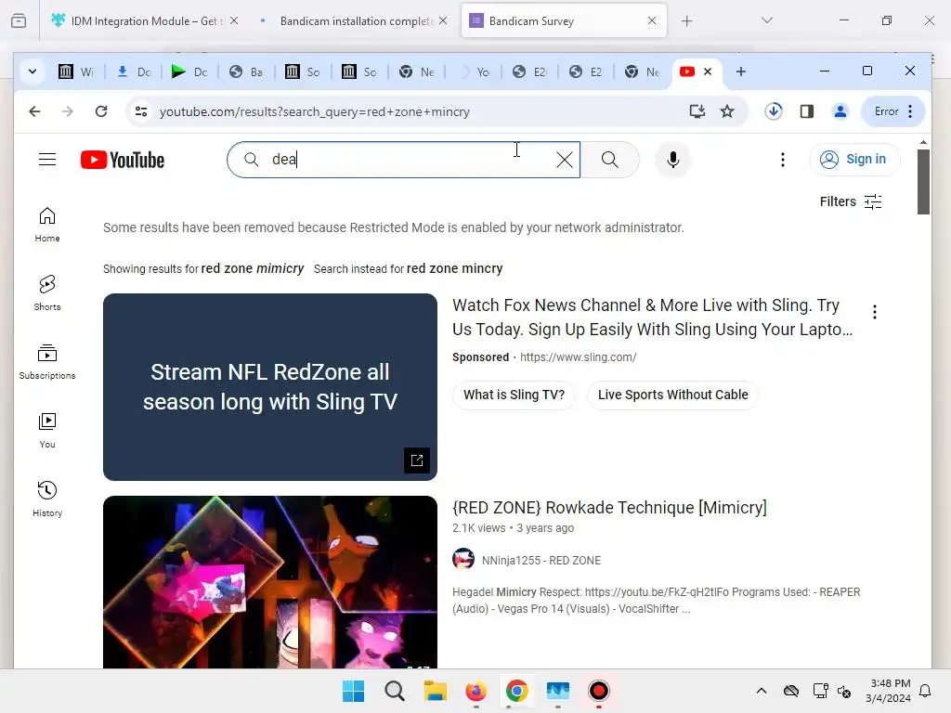Switch to the Yo tab in Chrome
Viewport: 951px width, 713px height.
(x=473, y=71)
